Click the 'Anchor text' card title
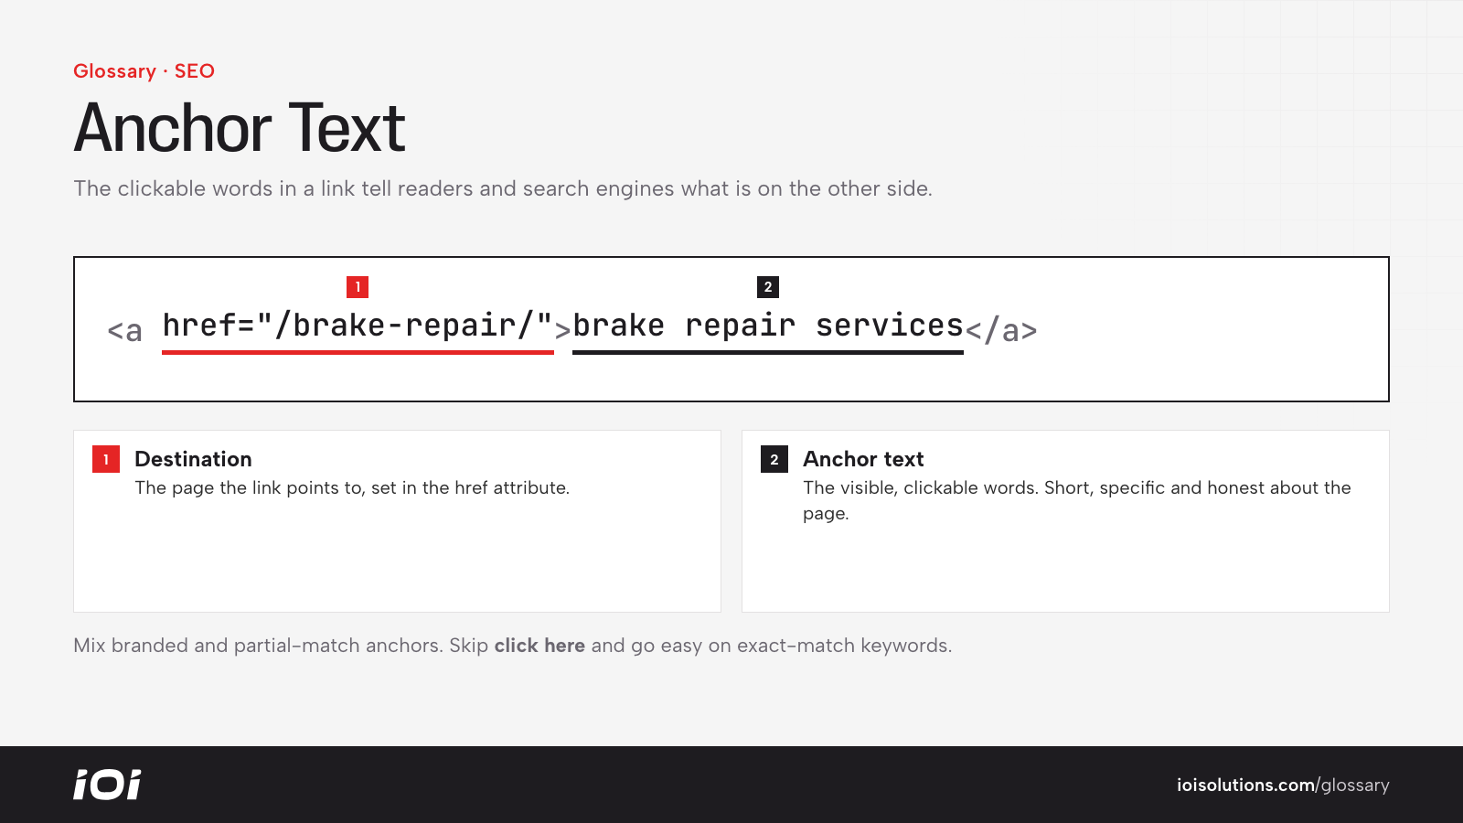This screenshot has width=1463, height=823. coord(863,459)
